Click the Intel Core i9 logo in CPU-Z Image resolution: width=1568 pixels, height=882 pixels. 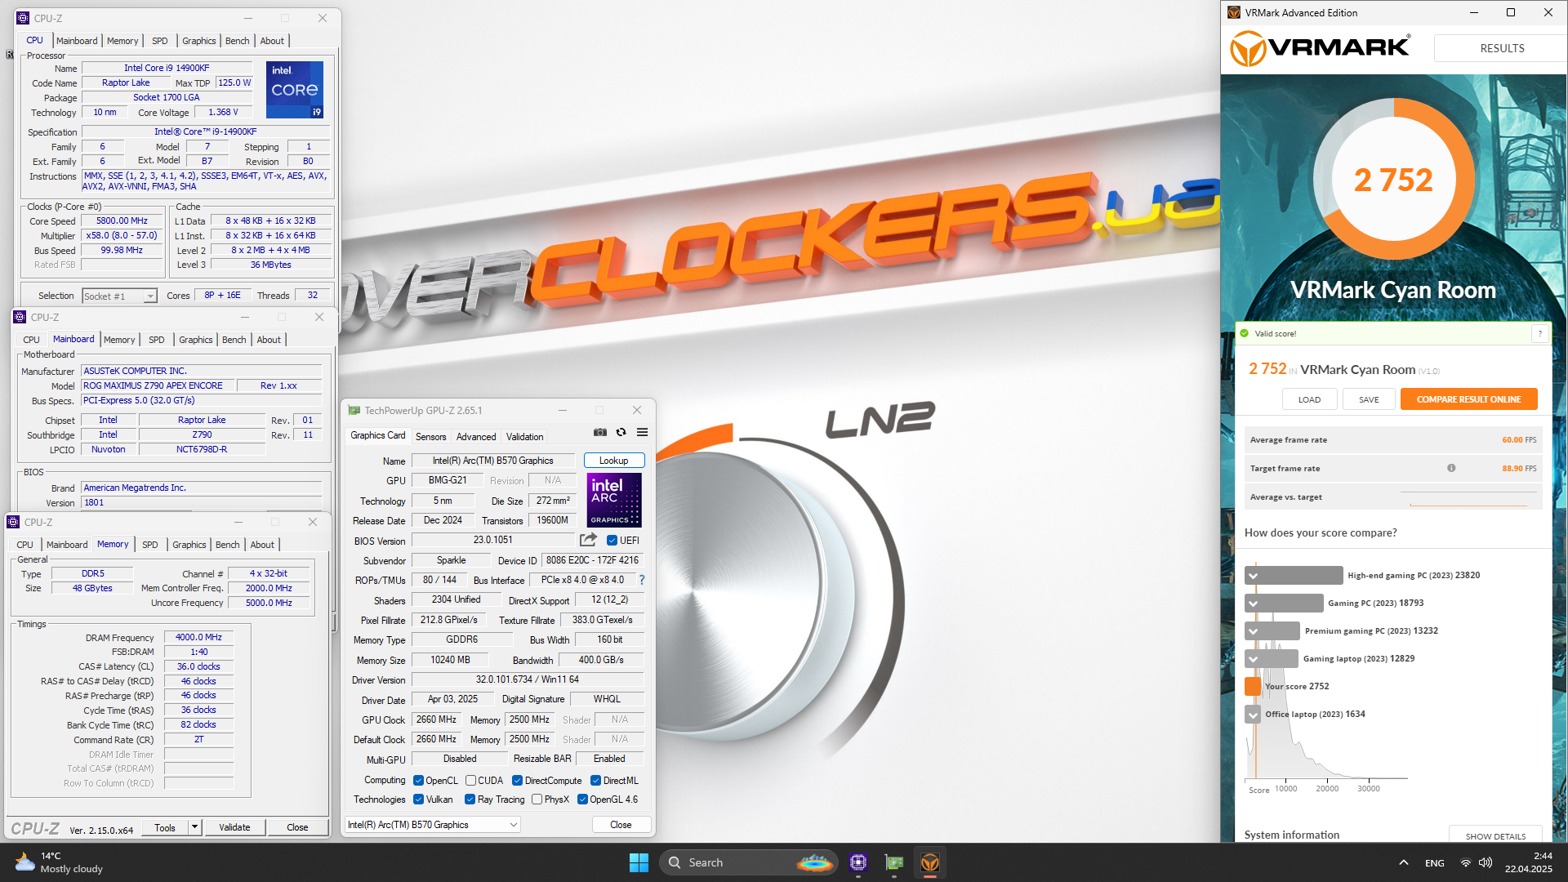tap(295, 90)
